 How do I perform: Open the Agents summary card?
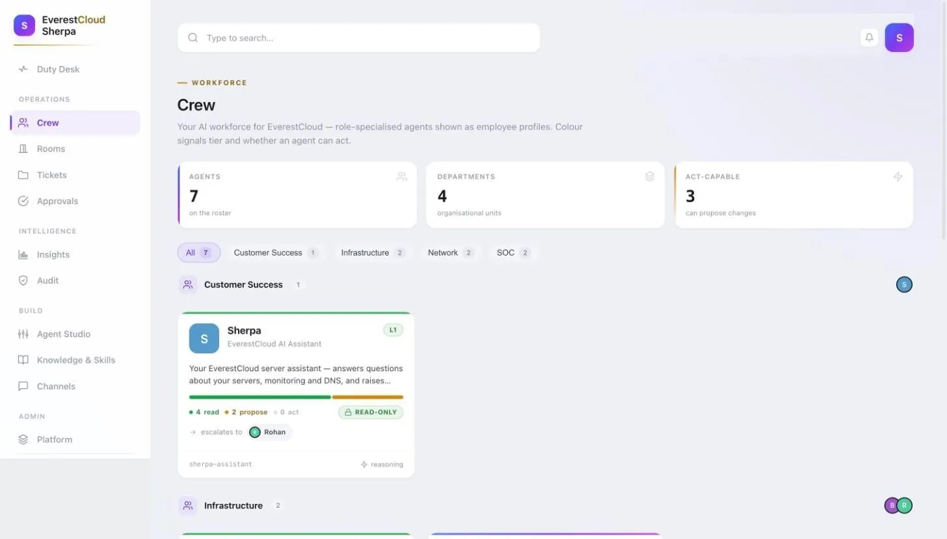(297, 194)
